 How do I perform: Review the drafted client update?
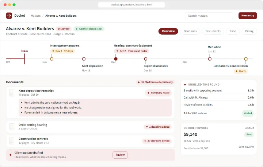[120, 155]
